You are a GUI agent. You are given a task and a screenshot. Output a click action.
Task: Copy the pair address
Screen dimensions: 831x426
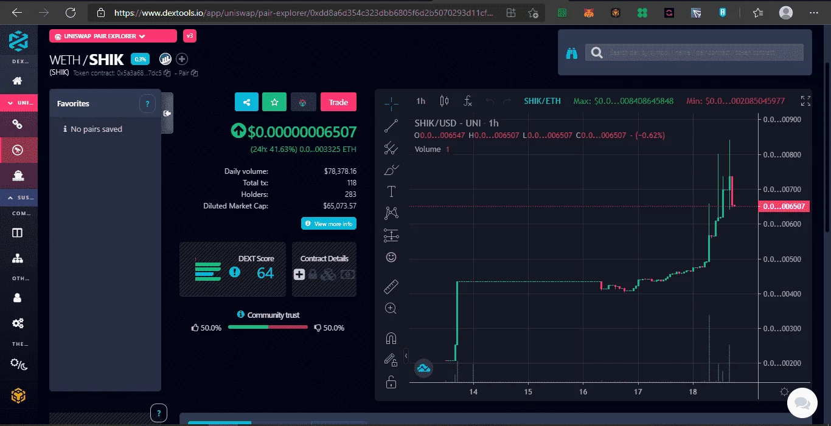[194, 73]
